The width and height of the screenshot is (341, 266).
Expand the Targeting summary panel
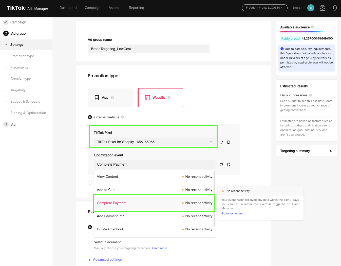(x=307, y=151)
